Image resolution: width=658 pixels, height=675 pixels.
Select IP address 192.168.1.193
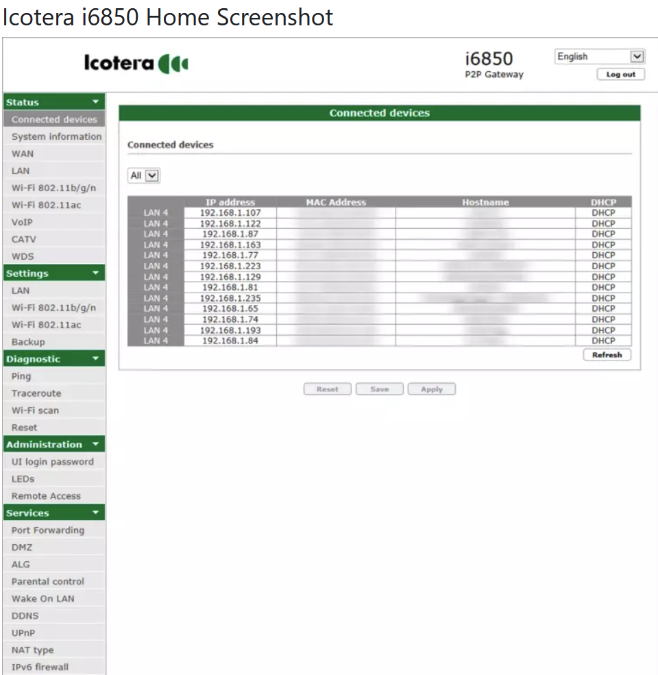click(230, 330)
